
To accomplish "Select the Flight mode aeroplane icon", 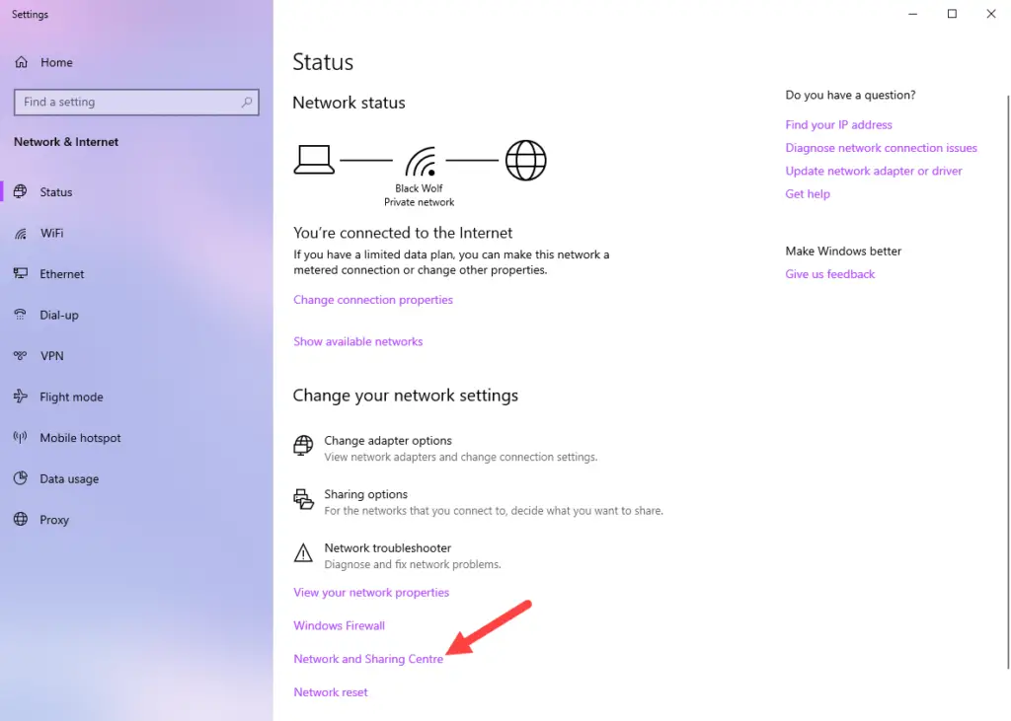I will [x=22, y=397].
